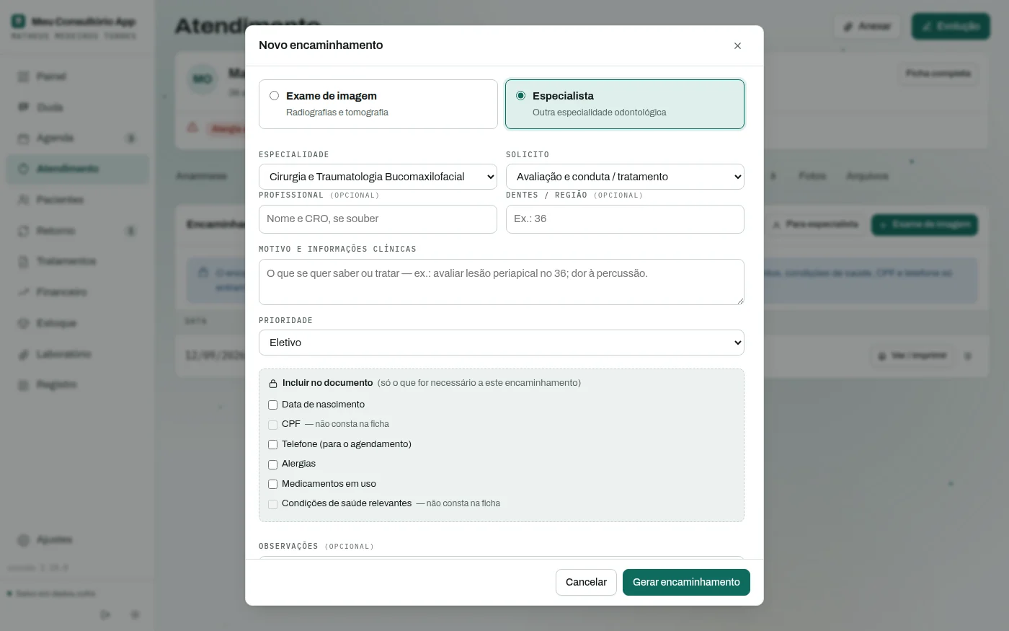Select the Exame de imagem radio option
The width and height of the screenshot is (1009, 631).
(274, 95)
